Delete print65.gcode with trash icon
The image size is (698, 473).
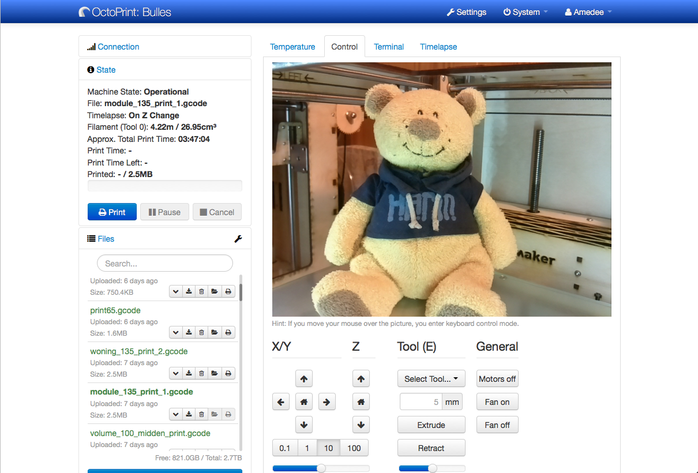[201, 332]
